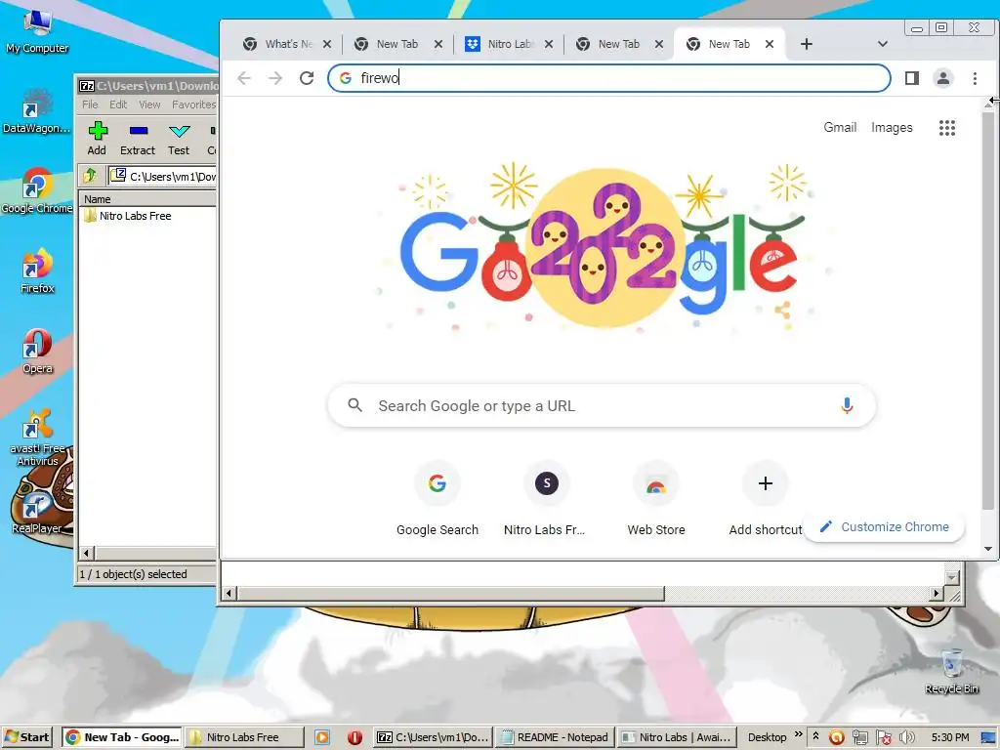Click Chrome address bar with 'firewo'
1000x750 pixels.
pos(609,78)
